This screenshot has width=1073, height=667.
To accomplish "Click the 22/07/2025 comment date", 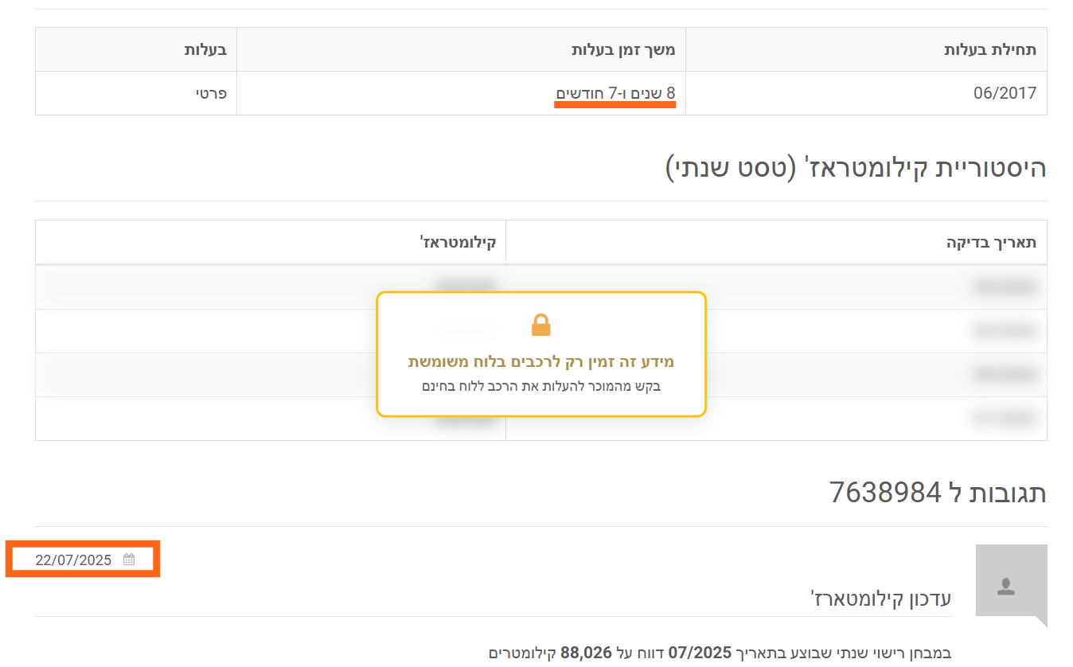I will point(73,560).
